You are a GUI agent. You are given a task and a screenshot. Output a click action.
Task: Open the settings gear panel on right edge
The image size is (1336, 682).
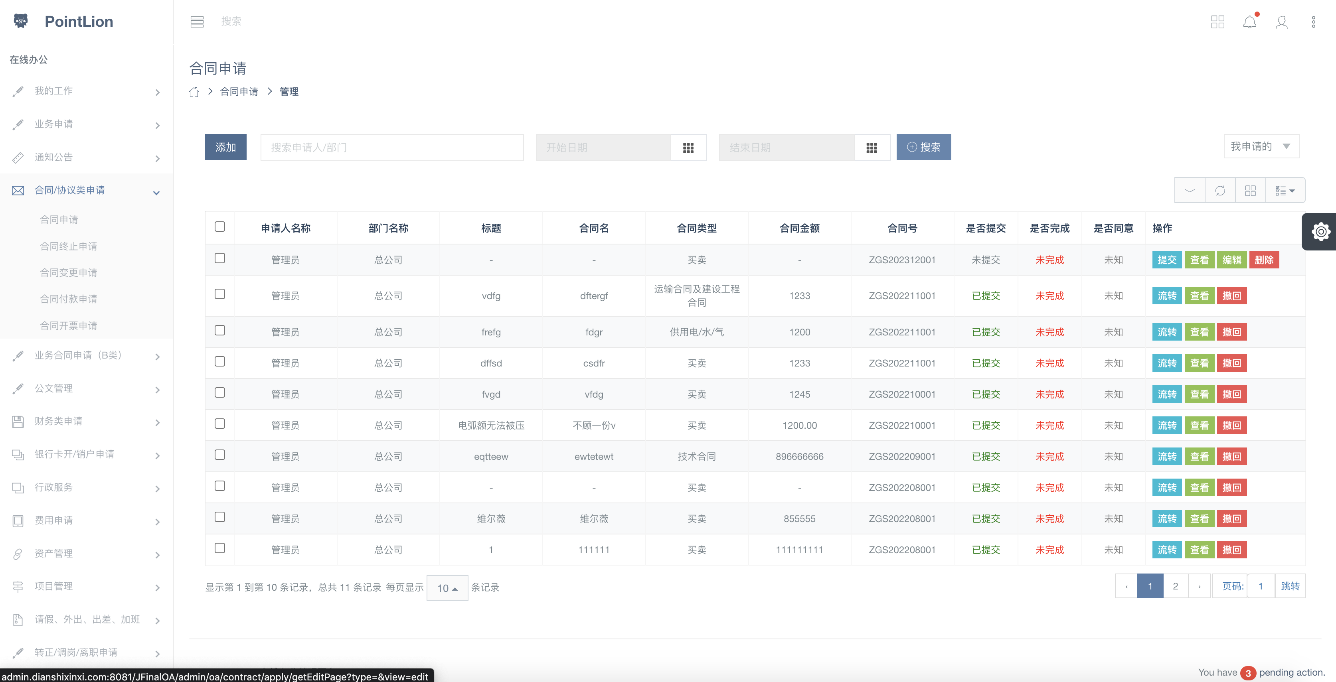1320,232
